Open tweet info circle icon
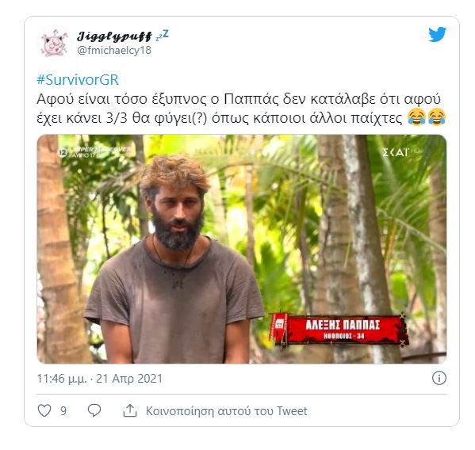Screen dimensions: 475x450 [439, 378]
